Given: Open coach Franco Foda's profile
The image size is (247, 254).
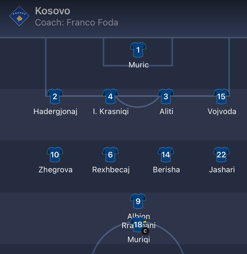Looking at the screenshot, I should (77, 22).
